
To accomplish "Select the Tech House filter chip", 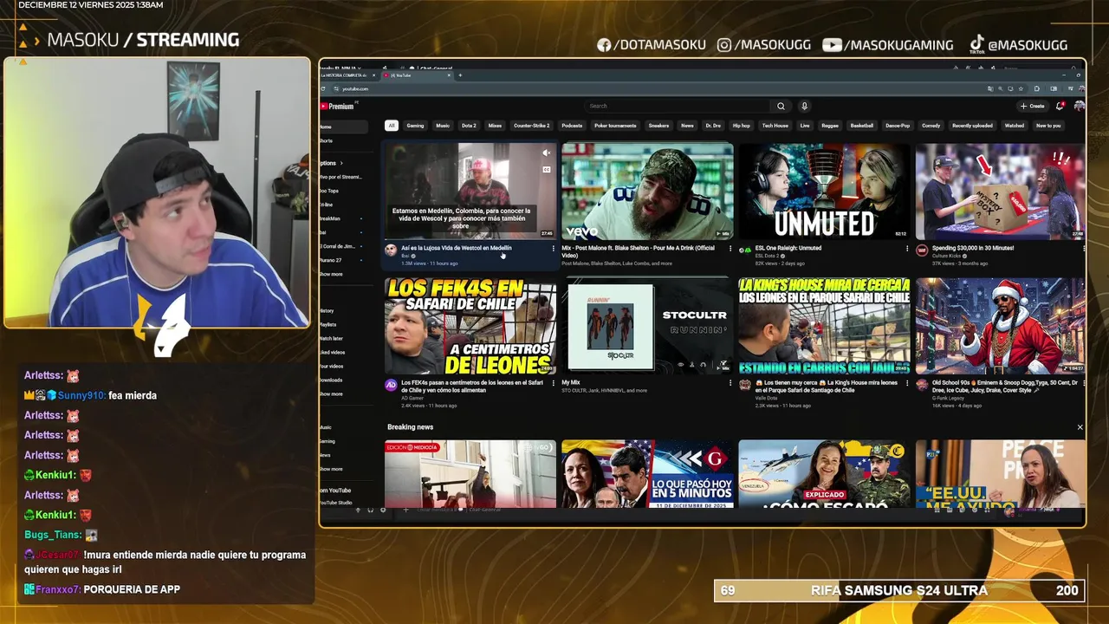I will point(775,126).
